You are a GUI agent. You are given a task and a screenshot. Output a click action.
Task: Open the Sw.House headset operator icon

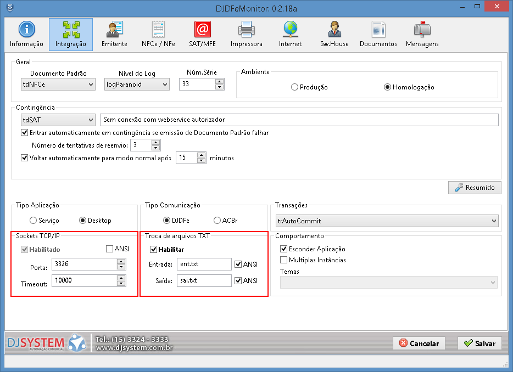click(334, 30)
